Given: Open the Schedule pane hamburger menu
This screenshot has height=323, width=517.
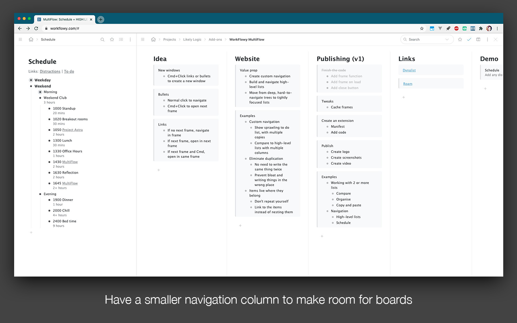Looking at the screenshot, I should (x=20, y=39).
